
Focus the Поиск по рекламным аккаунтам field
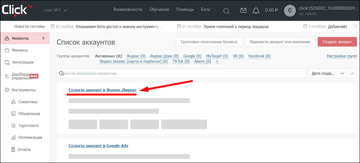point(181,73)
